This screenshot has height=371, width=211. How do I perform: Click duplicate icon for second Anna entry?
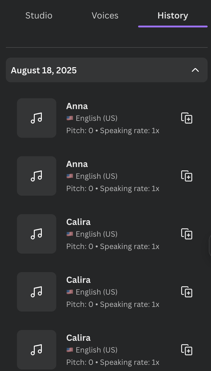187,176
